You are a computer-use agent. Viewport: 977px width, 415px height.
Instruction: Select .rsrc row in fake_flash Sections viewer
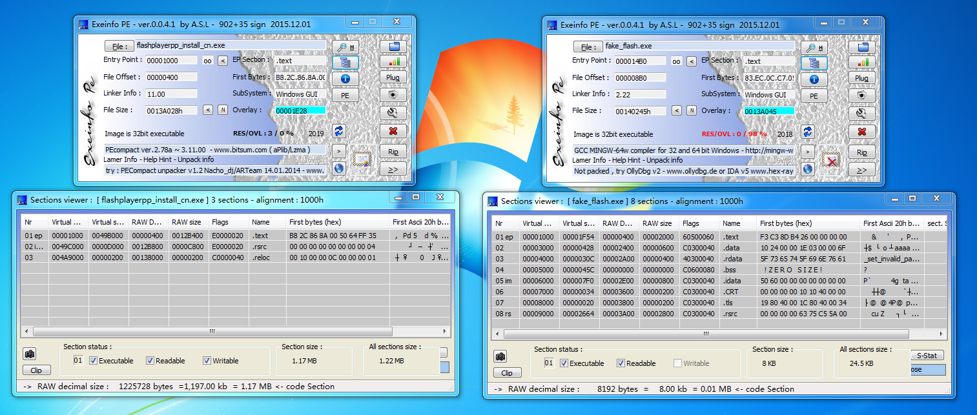[x=718, y=314]
